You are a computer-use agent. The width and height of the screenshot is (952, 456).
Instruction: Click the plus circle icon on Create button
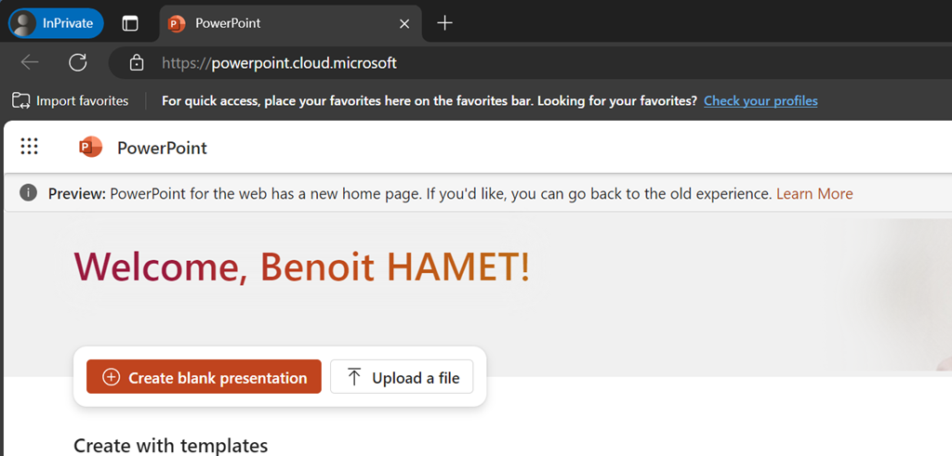112,377
